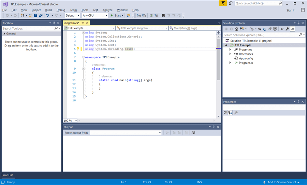This screenshot has width=307, height=185.
Task: Click Add to Source Control in status bar
Action: pos(281,182)
